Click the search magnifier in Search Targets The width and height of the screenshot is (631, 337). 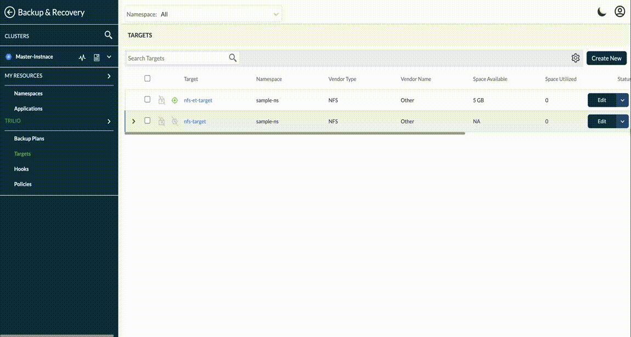pos(233,58)
